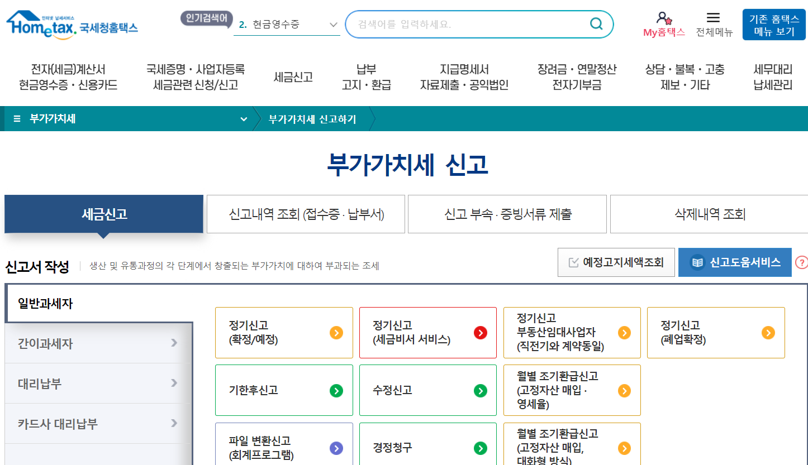Expand the 부가가치세 breadcrumb dropdown
This screenshot has height=465, width=808.
(243, 119)
